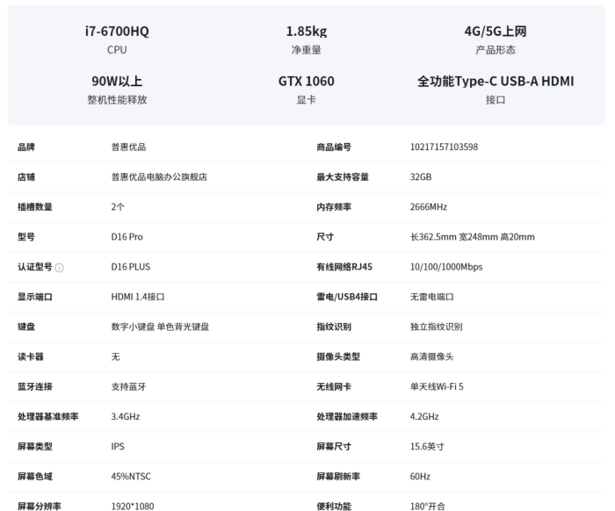Select fingerprint value 独立指纹识别
Image resolution: width=615 pixels, height=511 pixels.
436,327
